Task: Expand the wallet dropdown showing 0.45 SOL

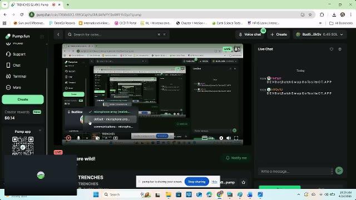Action: 320,34
